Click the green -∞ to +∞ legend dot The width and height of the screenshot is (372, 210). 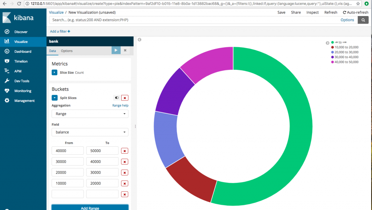[x=332, y=42]
